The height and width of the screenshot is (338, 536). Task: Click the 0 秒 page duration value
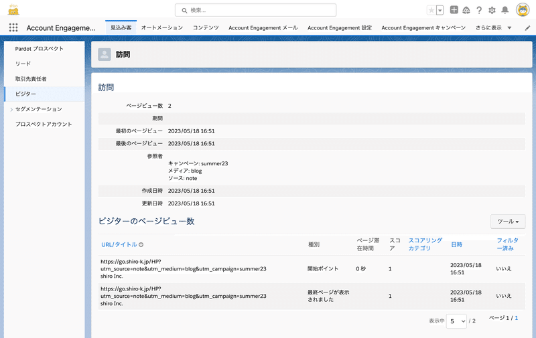(360, 268)
